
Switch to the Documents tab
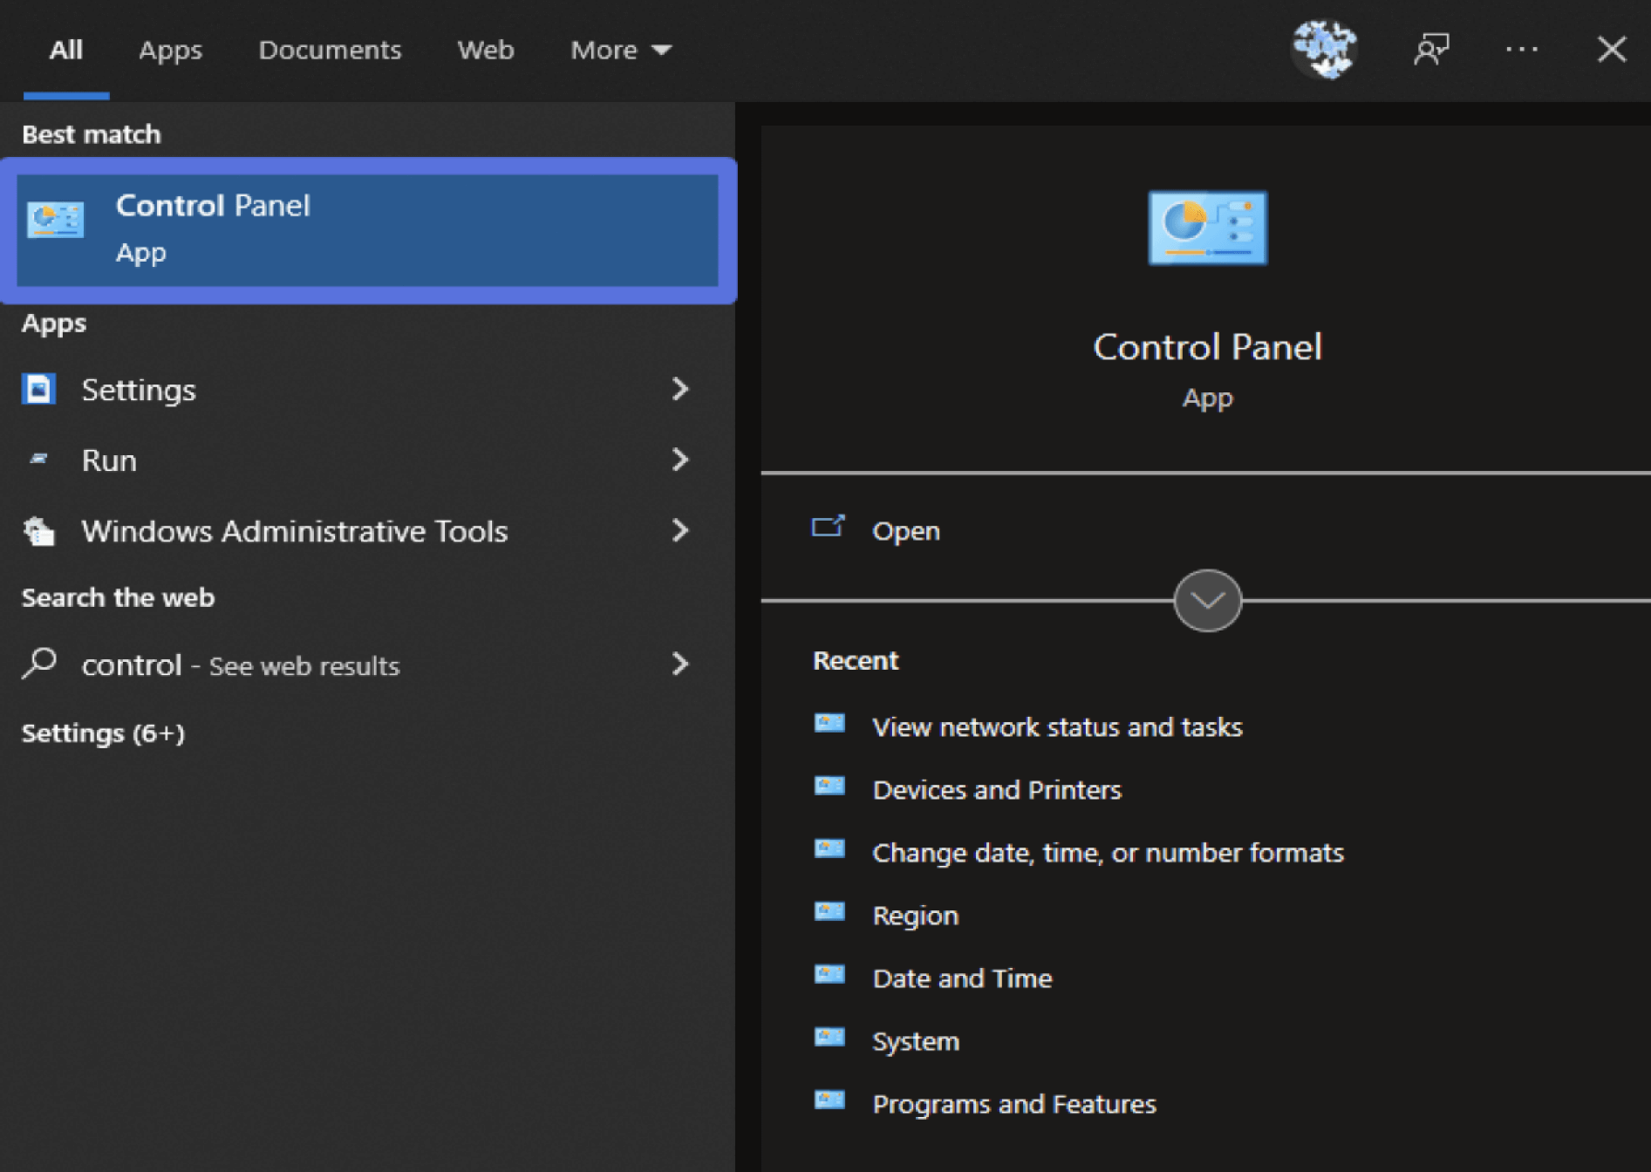[330, 50]
